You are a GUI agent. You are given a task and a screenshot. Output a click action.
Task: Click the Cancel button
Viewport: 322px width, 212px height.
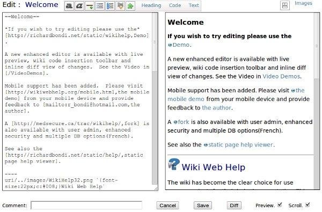click(167, 206)
